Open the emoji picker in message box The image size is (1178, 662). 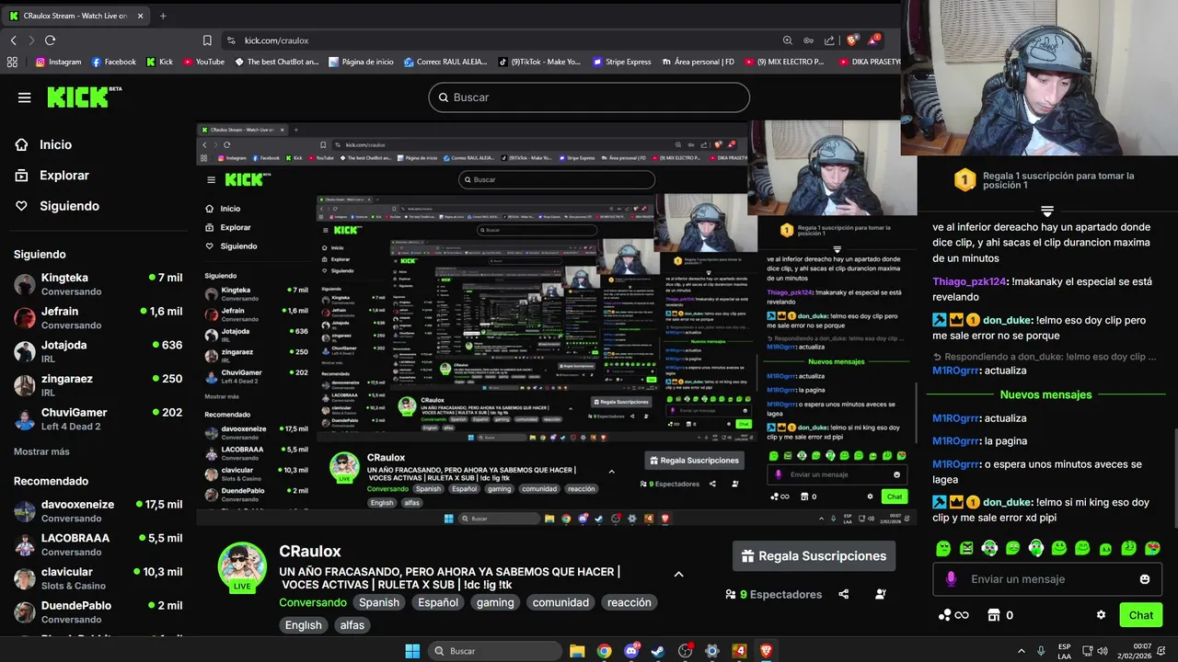(x=1145, y=579)
